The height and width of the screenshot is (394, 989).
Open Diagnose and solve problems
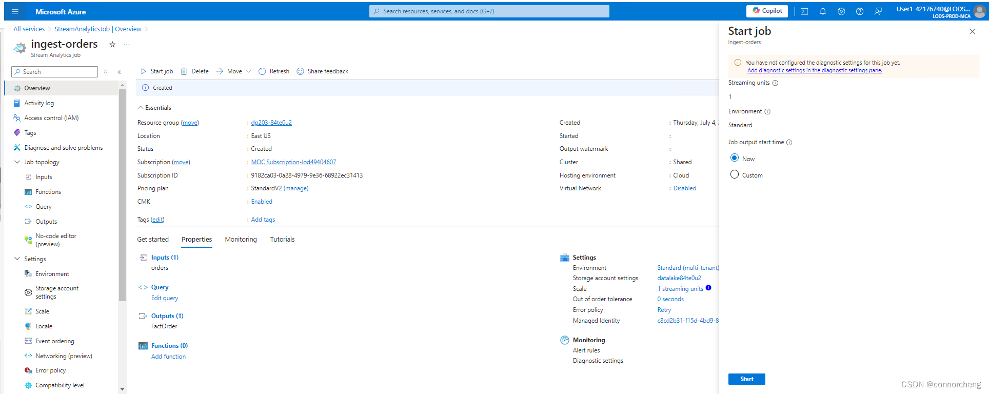(64, 148)
